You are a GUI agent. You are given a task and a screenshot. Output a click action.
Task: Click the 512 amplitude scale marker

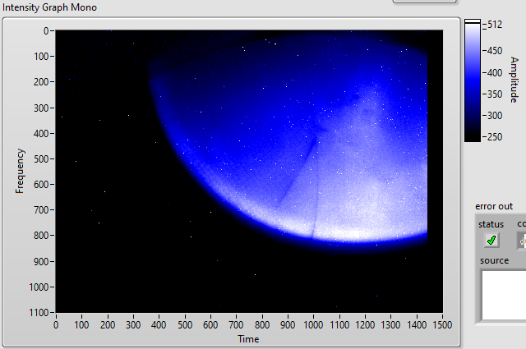495,25
